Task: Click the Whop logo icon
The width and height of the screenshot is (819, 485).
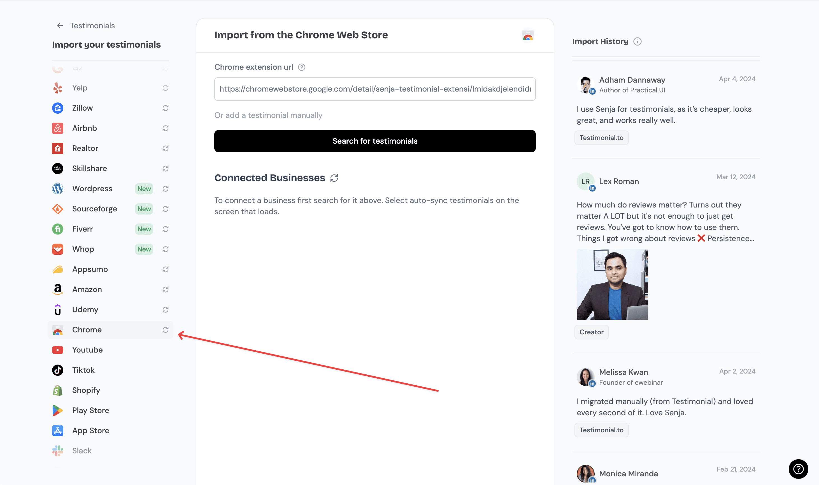Action: point(58,249)
